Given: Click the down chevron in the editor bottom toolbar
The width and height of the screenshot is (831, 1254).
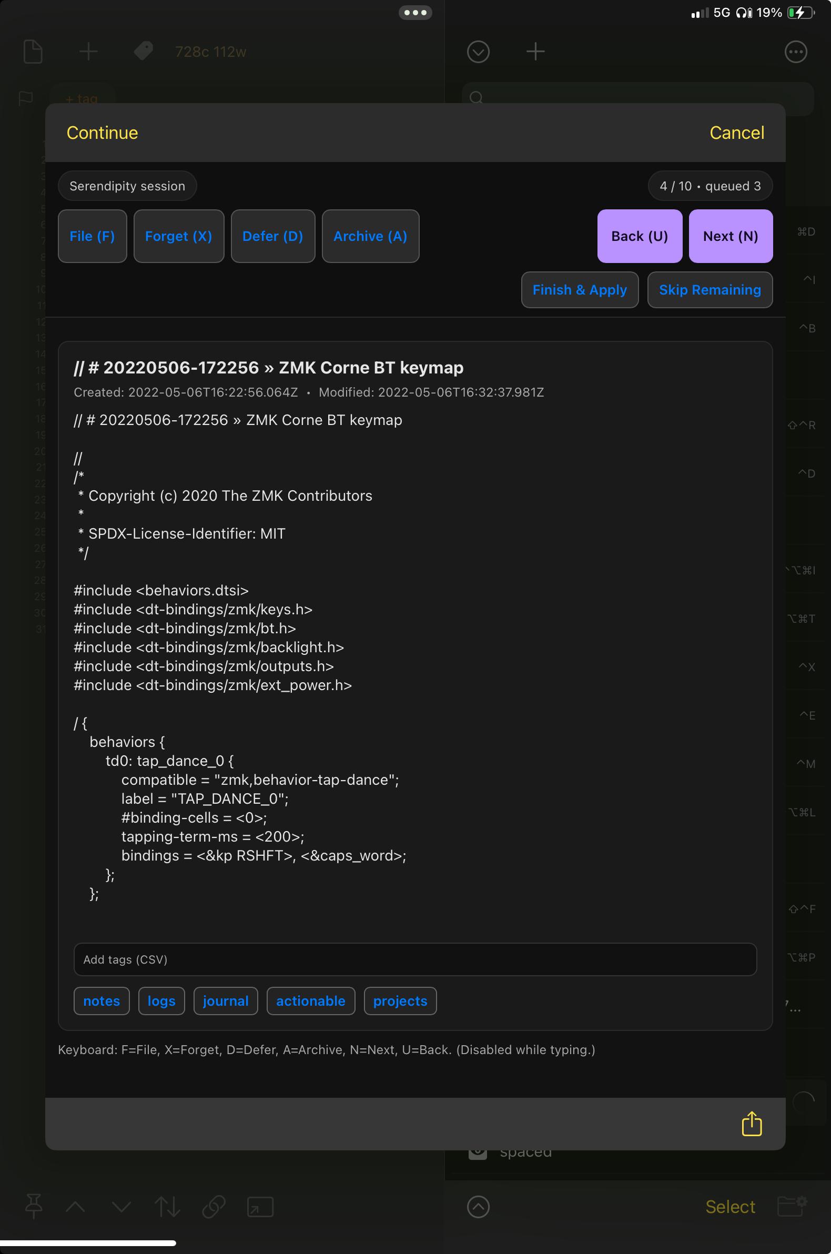Looking at the screenshot, I should [x=121, y=1207].
